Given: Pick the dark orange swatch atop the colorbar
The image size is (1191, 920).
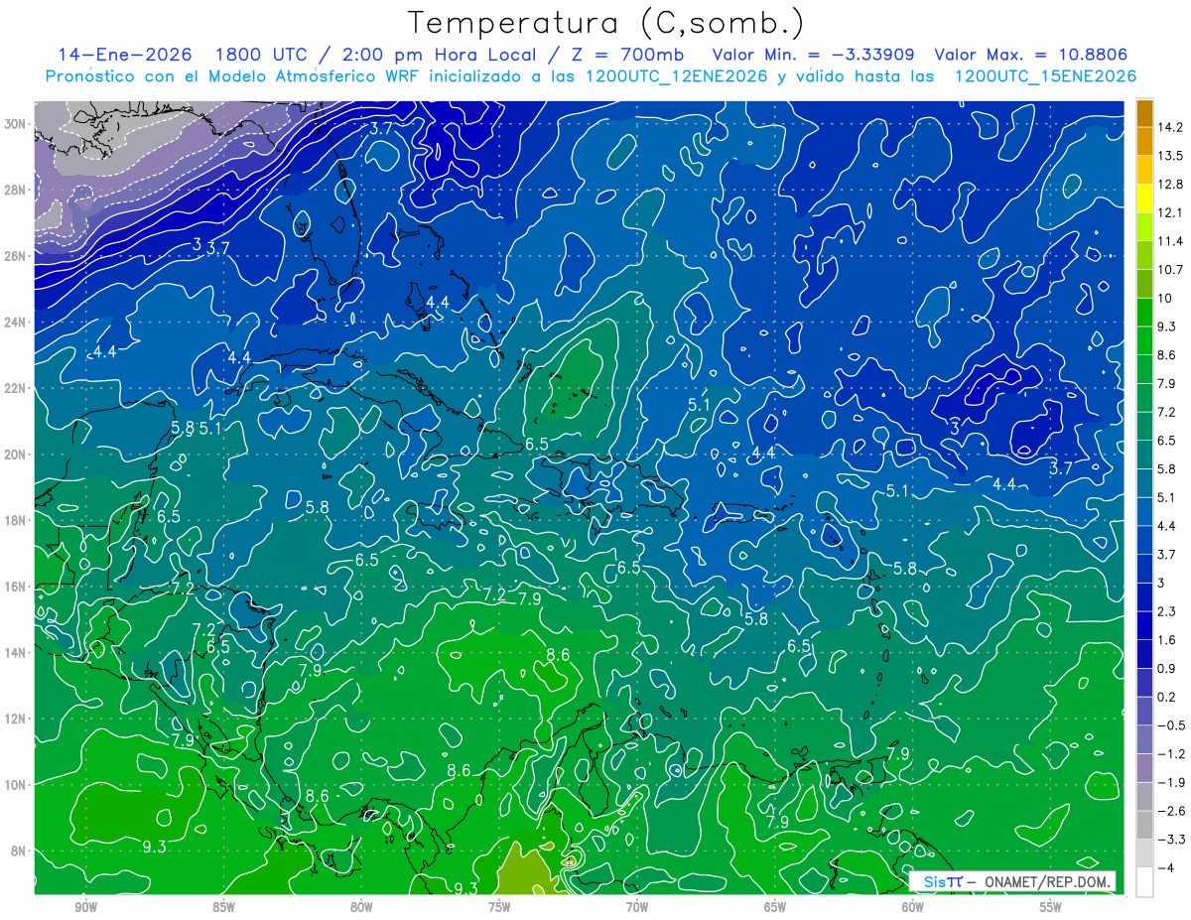Looking at the screenshot, I should tap(1144, 113).
